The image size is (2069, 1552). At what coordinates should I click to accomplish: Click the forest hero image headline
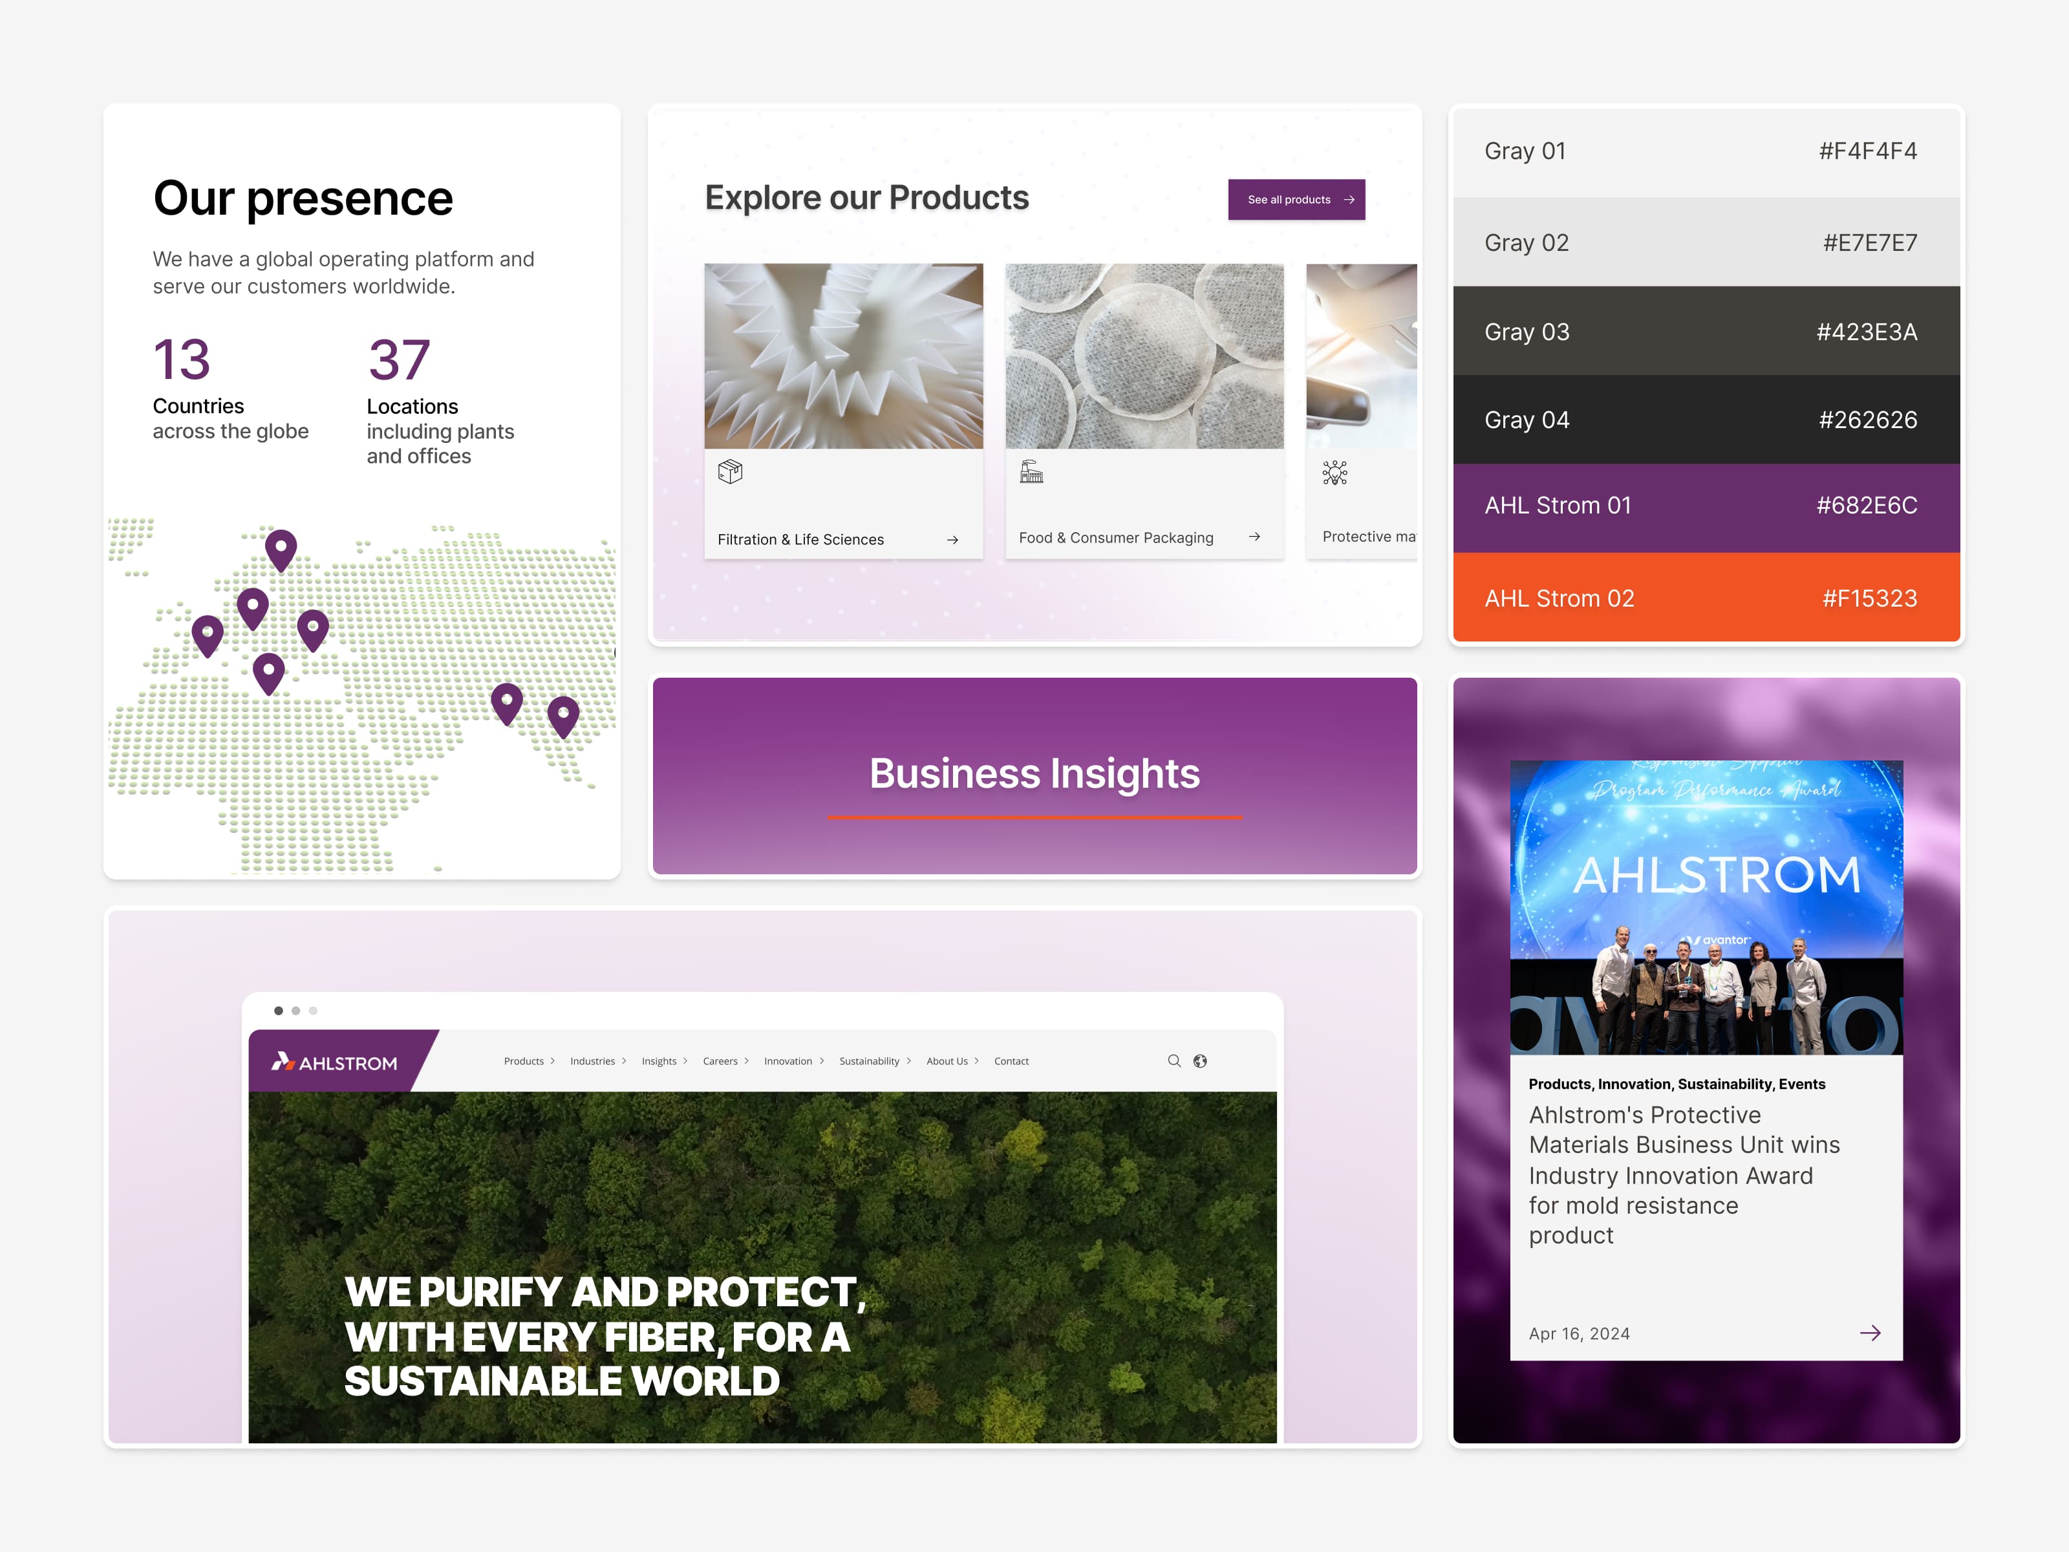605,1336
